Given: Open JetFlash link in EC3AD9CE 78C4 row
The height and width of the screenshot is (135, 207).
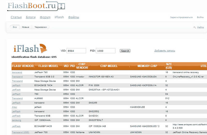Looking at the screenshot, I should [16, 85].
